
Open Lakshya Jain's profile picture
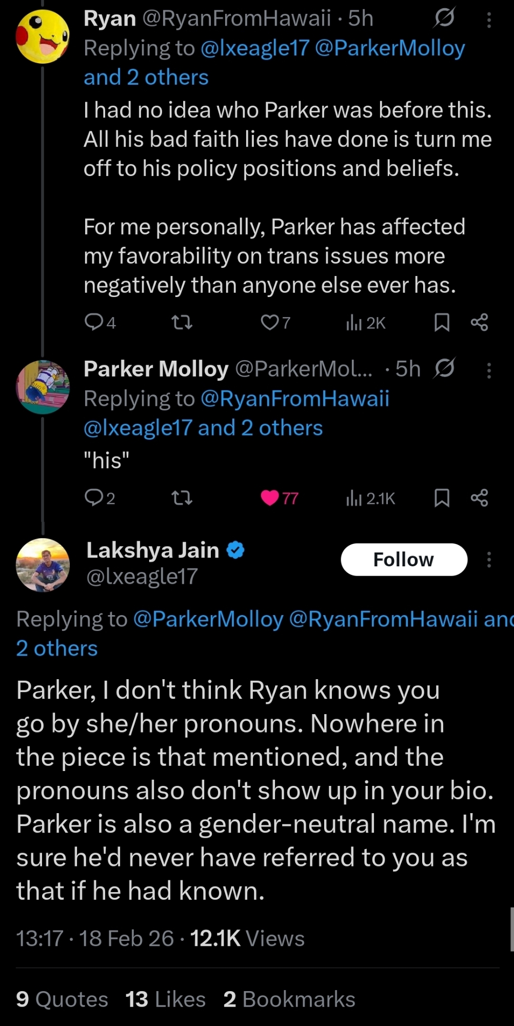pos(43,565)
